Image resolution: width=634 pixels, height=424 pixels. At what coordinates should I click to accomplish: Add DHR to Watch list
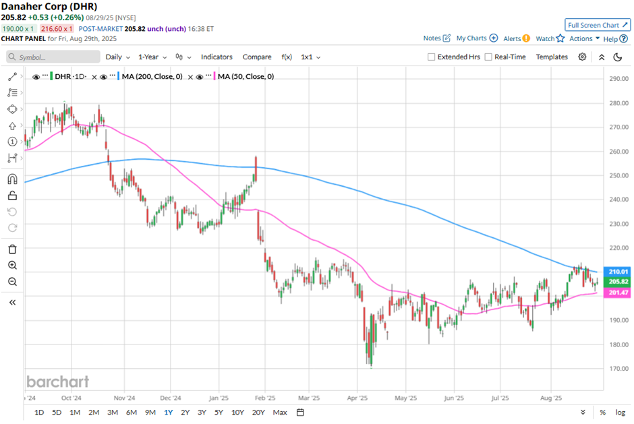(550, 38)
